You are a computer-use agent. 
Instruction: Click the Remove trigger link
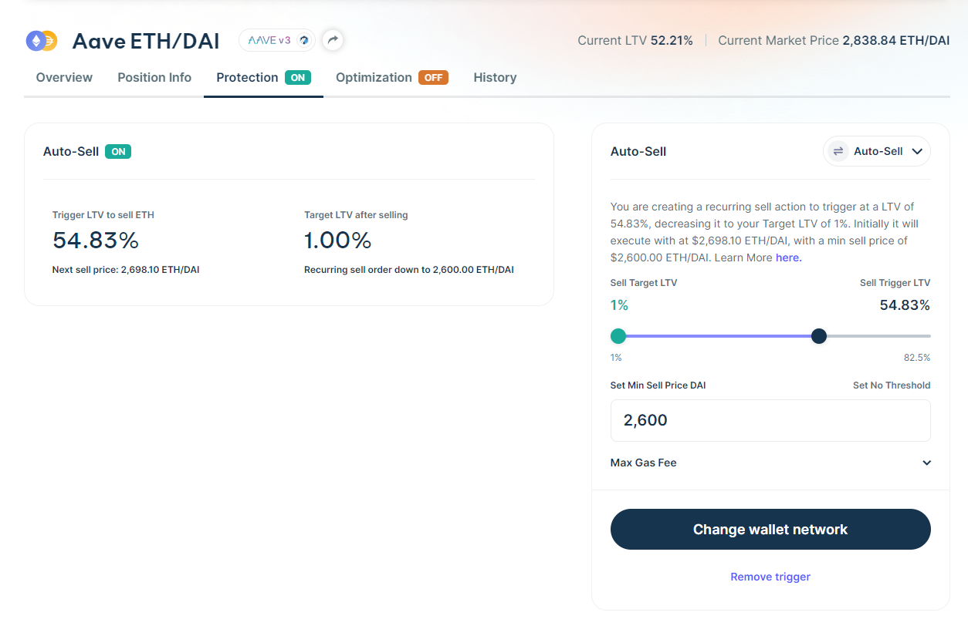(770, 577)
